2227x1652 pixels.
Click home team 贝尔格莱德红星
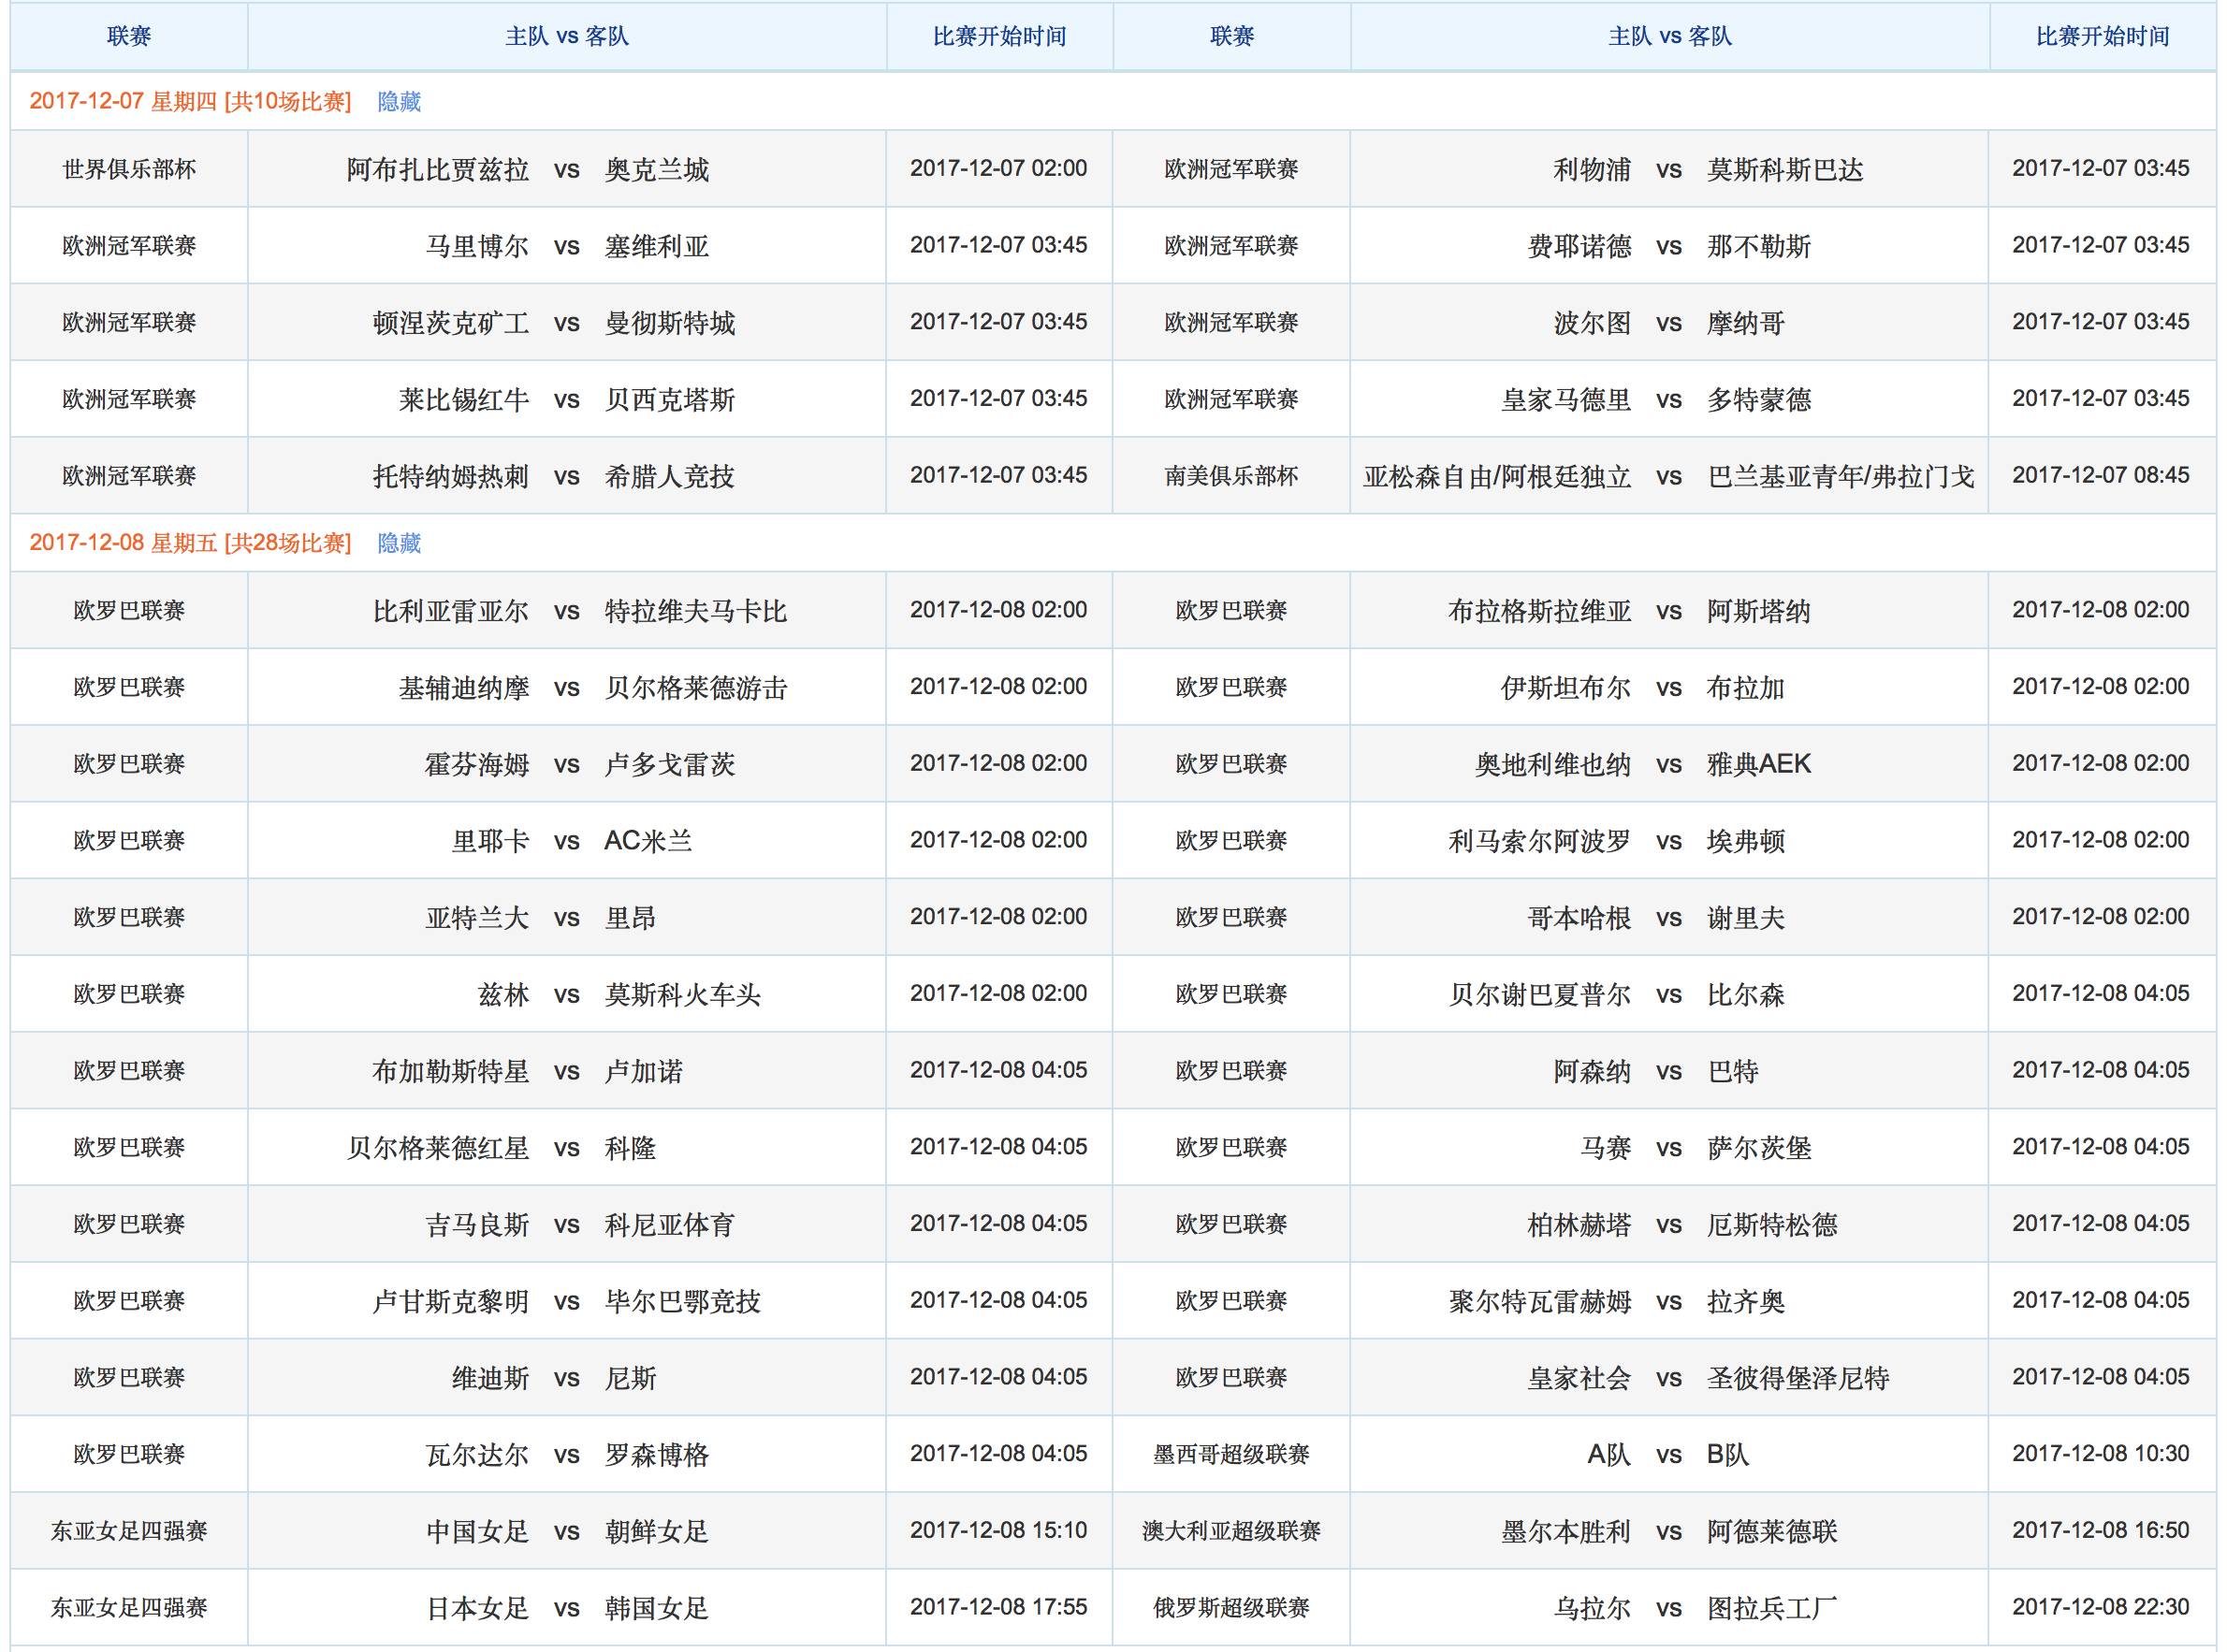coord(438,1148)
